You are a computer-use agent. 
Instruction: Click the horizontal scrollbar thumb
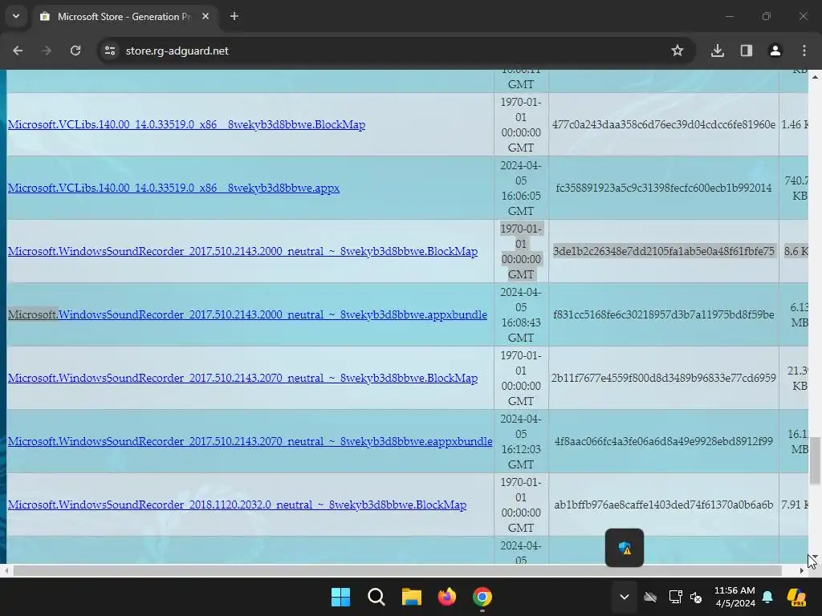click(397, 570)
